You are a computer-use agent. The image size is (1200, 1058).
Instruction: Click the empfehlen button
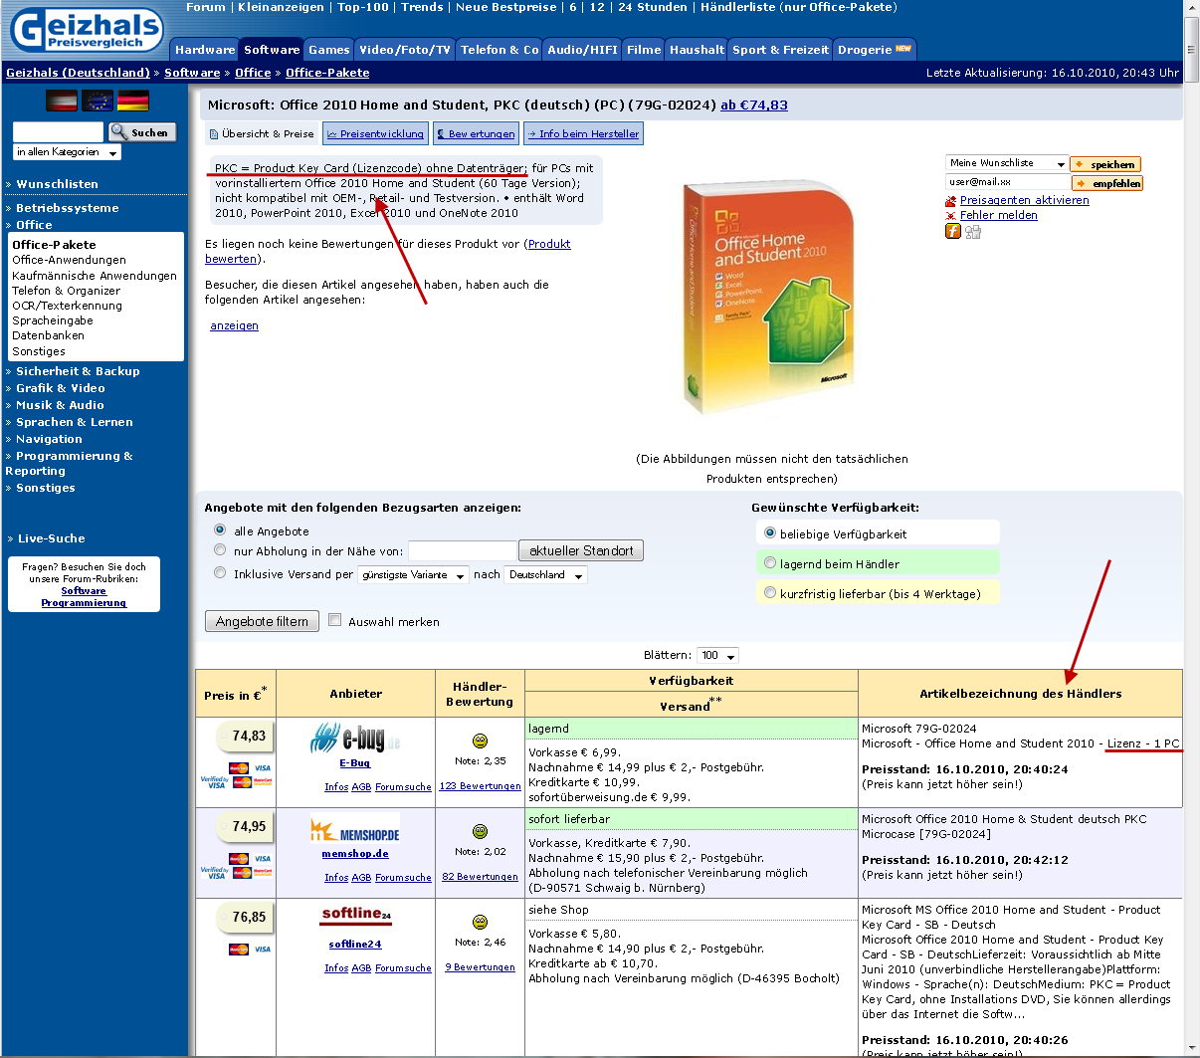point(1107,183)
